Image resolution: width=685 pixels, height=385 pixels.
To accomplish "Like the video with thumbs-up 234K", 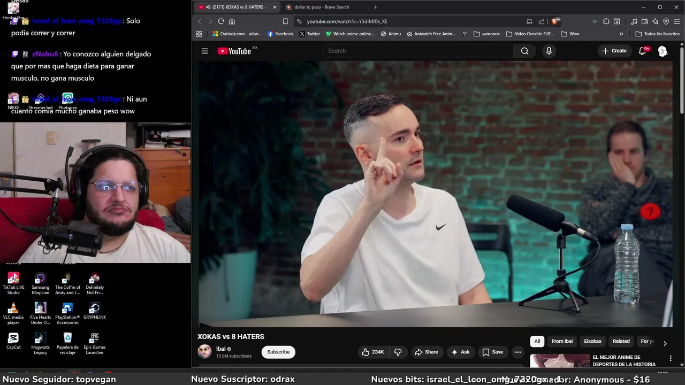I will point(372,352).
